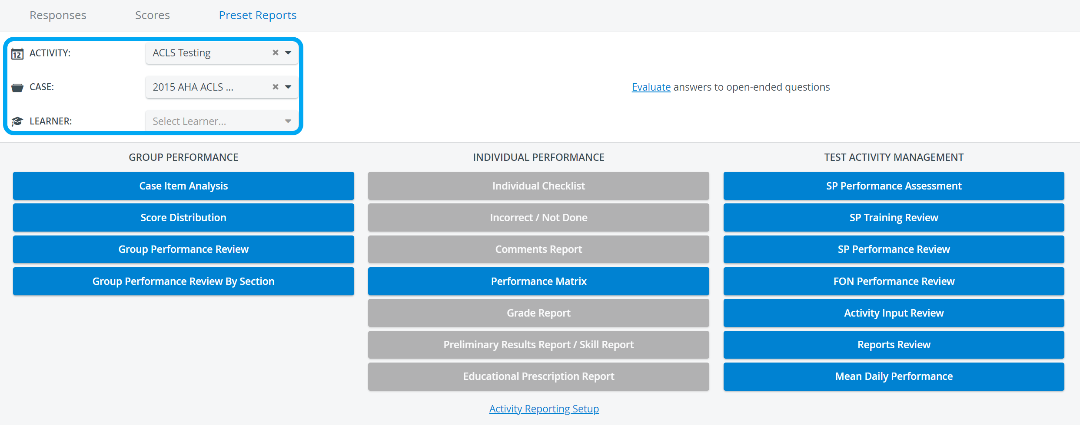Open the FON Performance Review report
The image size is (1080, 425).
(x=894, y=281)
